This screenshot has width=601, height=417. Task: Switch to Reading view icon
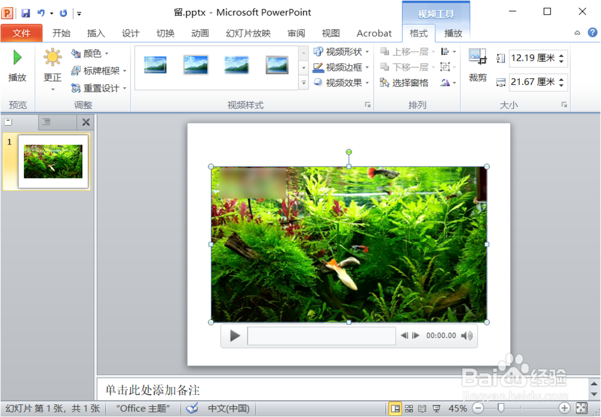click(422, 409)
